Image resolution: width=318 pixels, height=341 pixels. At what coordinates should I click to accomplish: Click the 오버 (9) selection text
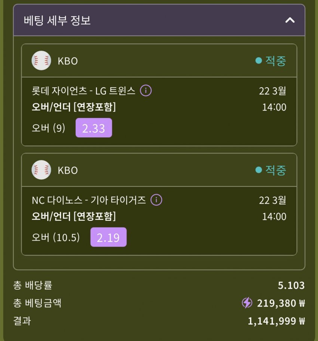tap(49, 128)
